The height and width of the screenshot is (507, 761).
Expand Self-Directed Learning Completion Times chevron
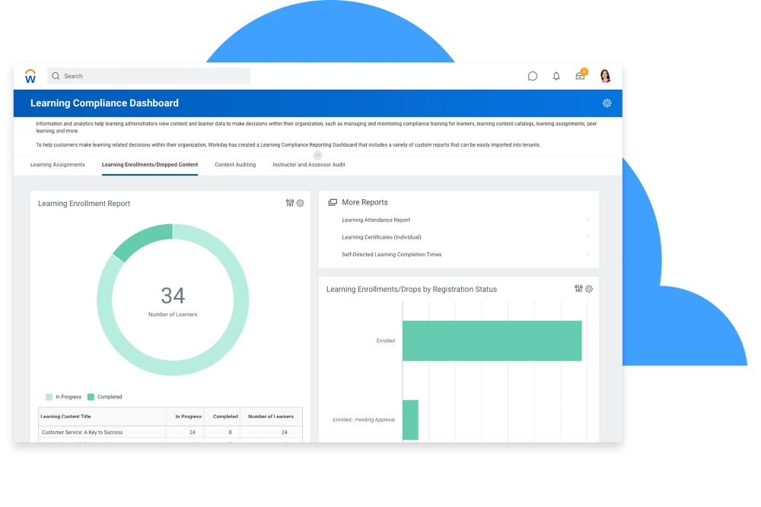pyautogui.click(x=588, y=255)
